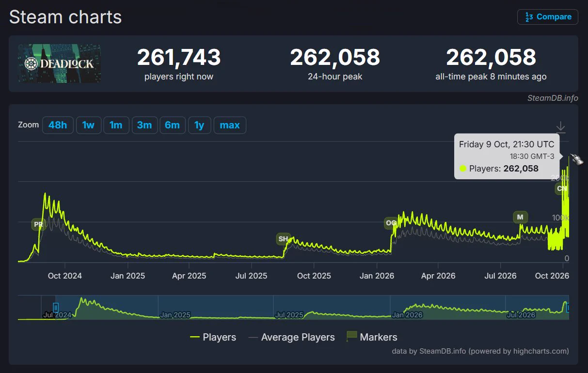Select the PR marker on the chart
The height and width of the screenshot is (373, 588).
(38, 224)
